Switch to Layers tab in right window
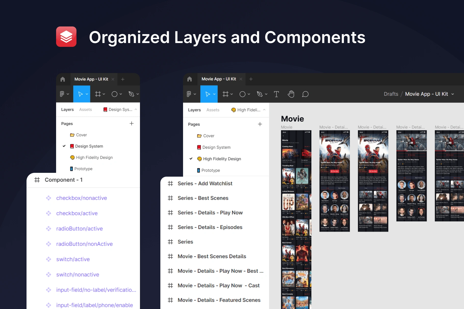Image resolution: width=464 pixels, height=309 pixels. (x=194, y=110)
